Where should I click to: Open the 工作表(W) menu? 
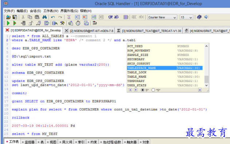[51, 11]
